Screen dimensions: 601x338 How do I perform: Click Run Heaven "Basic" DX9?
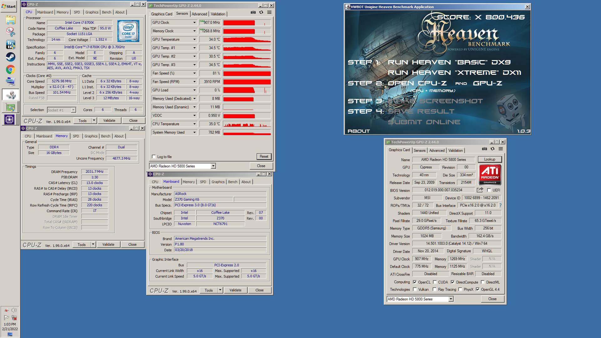pyautogui.click(x=449, y=62)
